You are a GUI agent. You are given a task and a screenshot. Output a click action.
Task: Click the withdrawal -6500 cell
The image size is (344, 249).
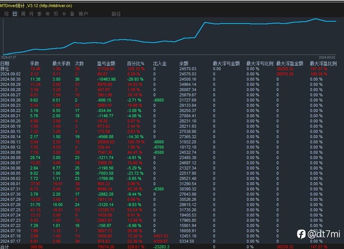pos(159,152)
